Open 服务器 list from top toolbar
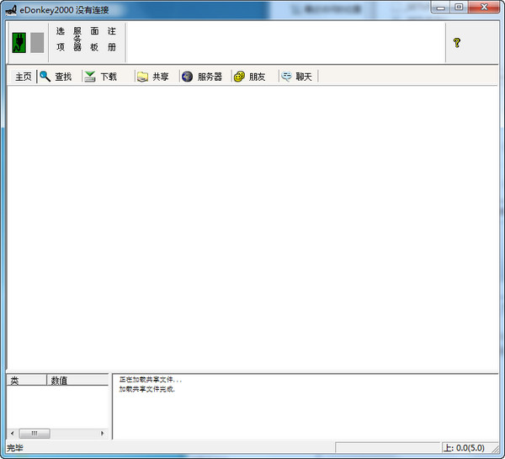The height and width of the screenshot is (459, 505). [77, 39]
